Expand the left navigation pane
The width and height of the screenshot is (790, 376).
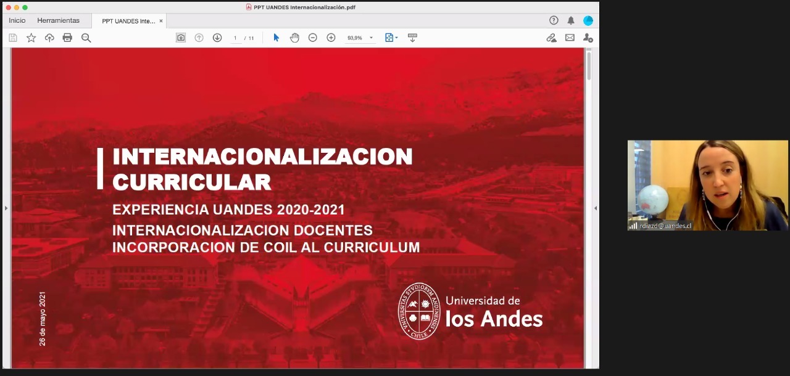6,208
